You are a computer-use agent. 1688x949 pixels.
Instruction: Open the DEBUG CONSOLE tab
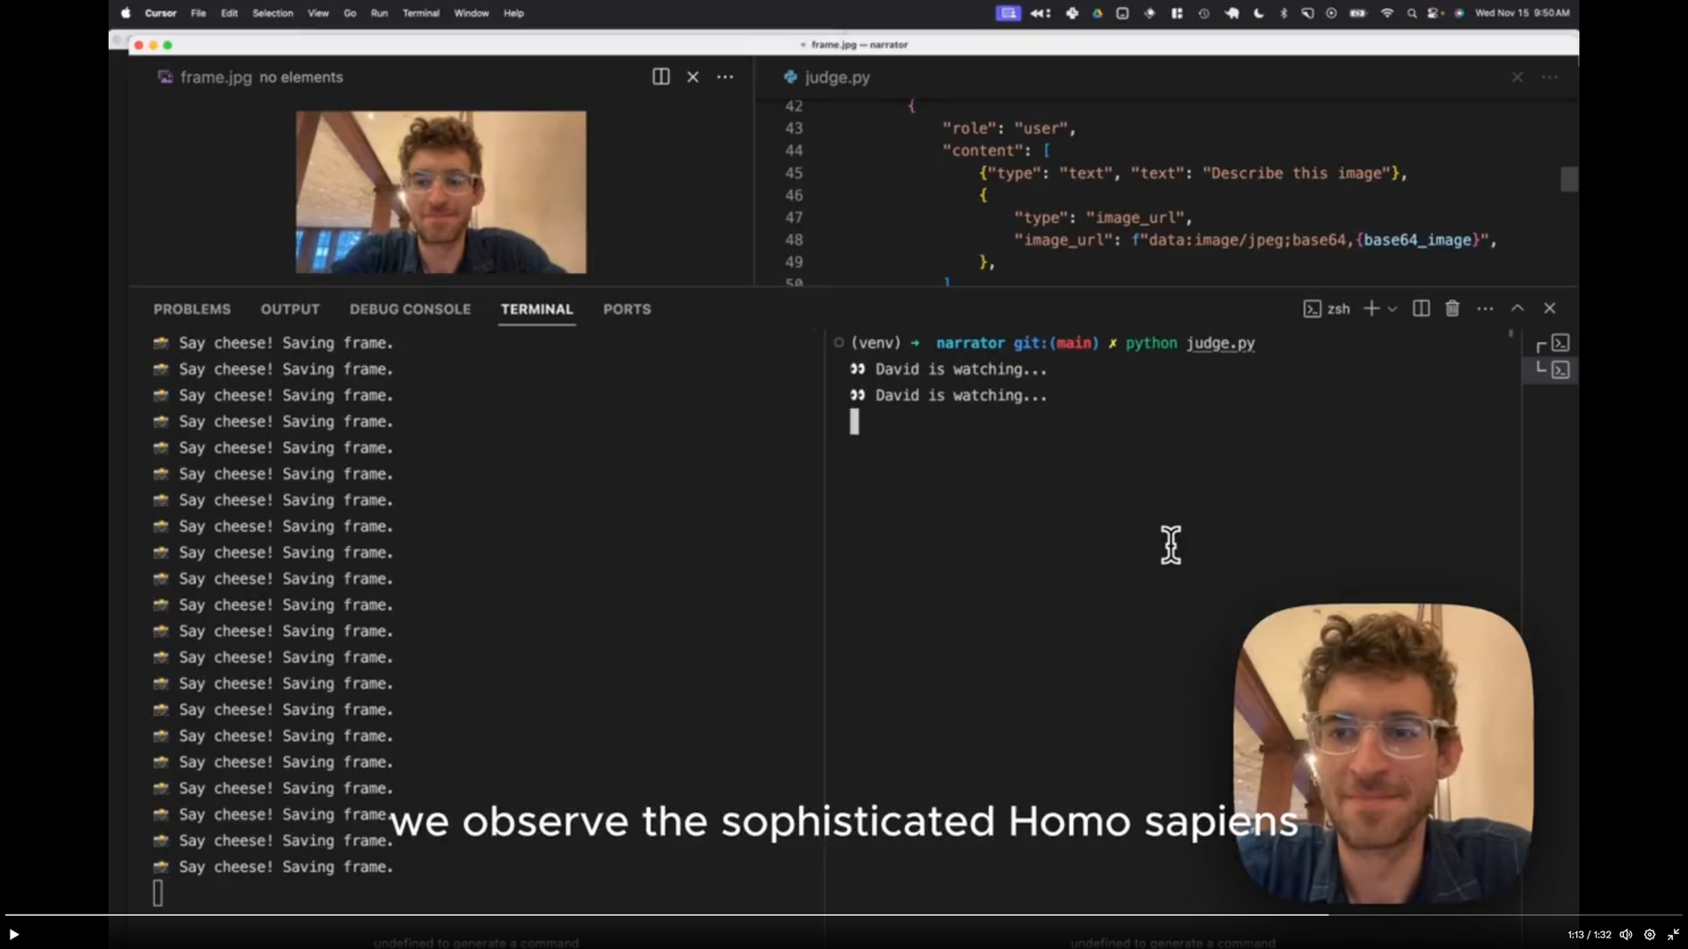410,309
